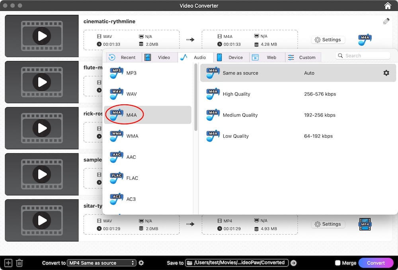Click the home icon in title bar

point(387,6)
